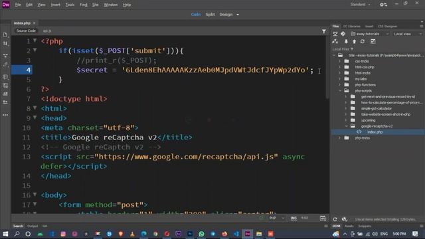
Task: Open Design view dropdown arrow
Action: click(x=238, y=15)
